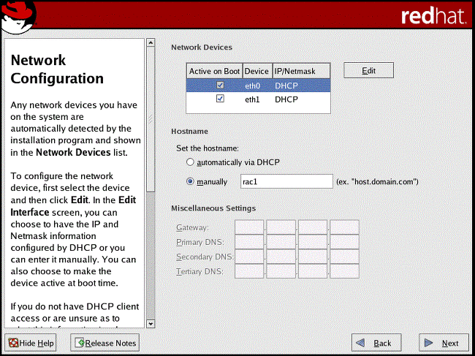The height and width of the screenshot is (356, 475).
Task: Click DHCP in the eth1 row
Action: (x=286, y=99)
